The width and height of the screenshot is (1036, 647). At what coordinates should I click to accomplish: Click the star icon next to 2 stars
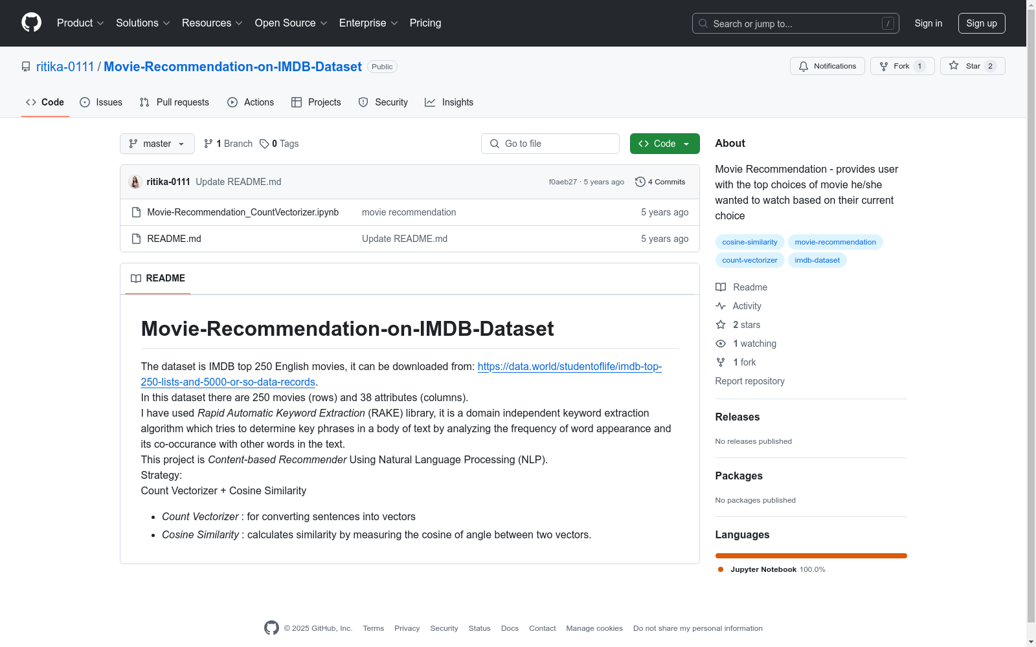coord(721,325)
